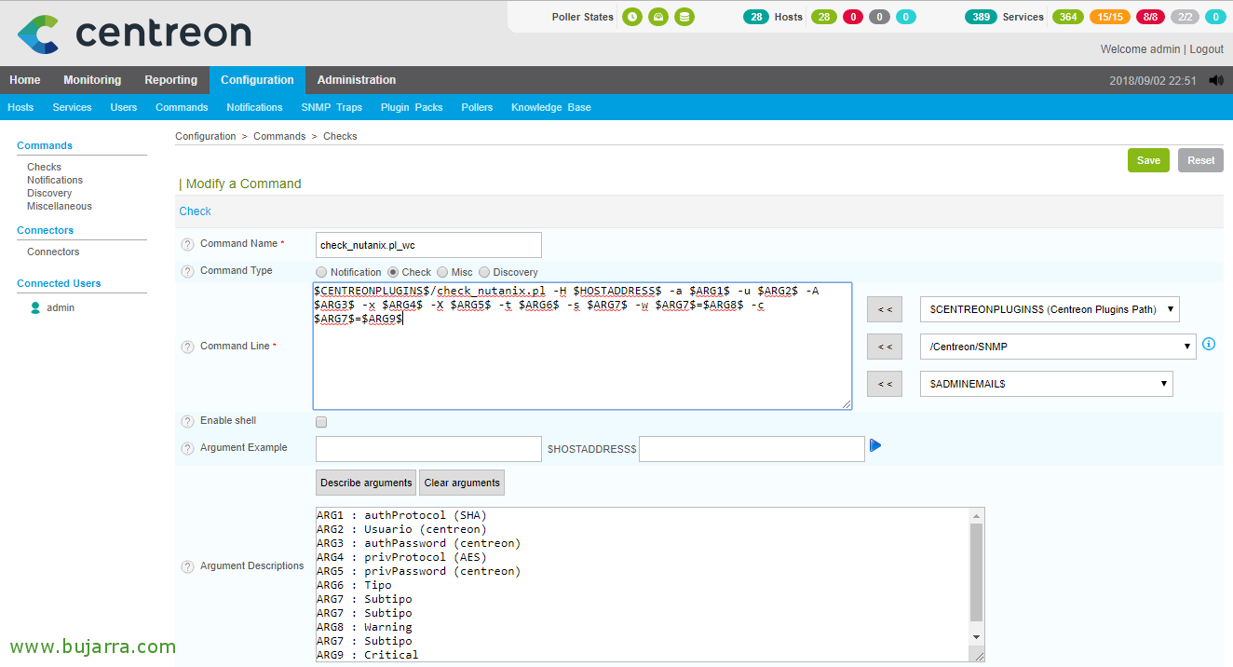Go to SNMP Traps submenu
The width and height of the screenshot is (1233, 667).
(332, 107)
